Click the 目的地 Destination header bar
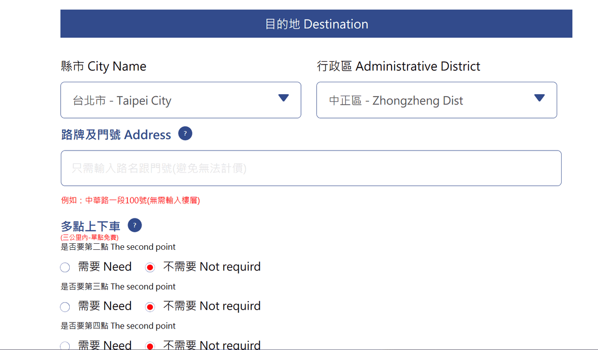This screenshot has height=350, width=598. 316,24
